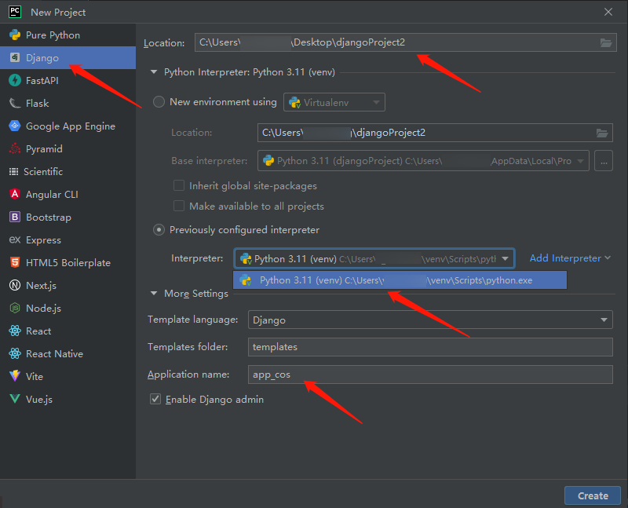Select Vue.js project type
The height and width of the screenshot is (508, 628).
(x=68, y=399)
